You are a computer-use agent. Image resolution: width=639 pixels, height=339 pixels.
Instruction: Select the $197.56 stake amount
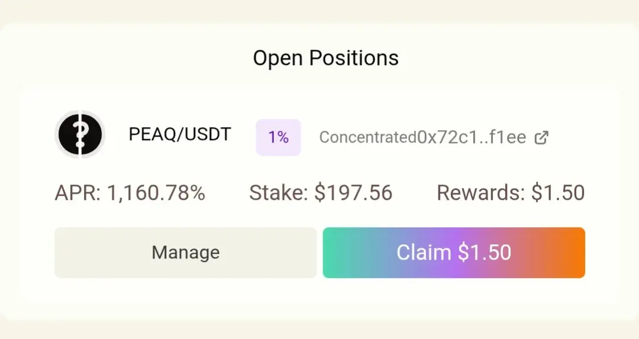(x=353, y=192)
